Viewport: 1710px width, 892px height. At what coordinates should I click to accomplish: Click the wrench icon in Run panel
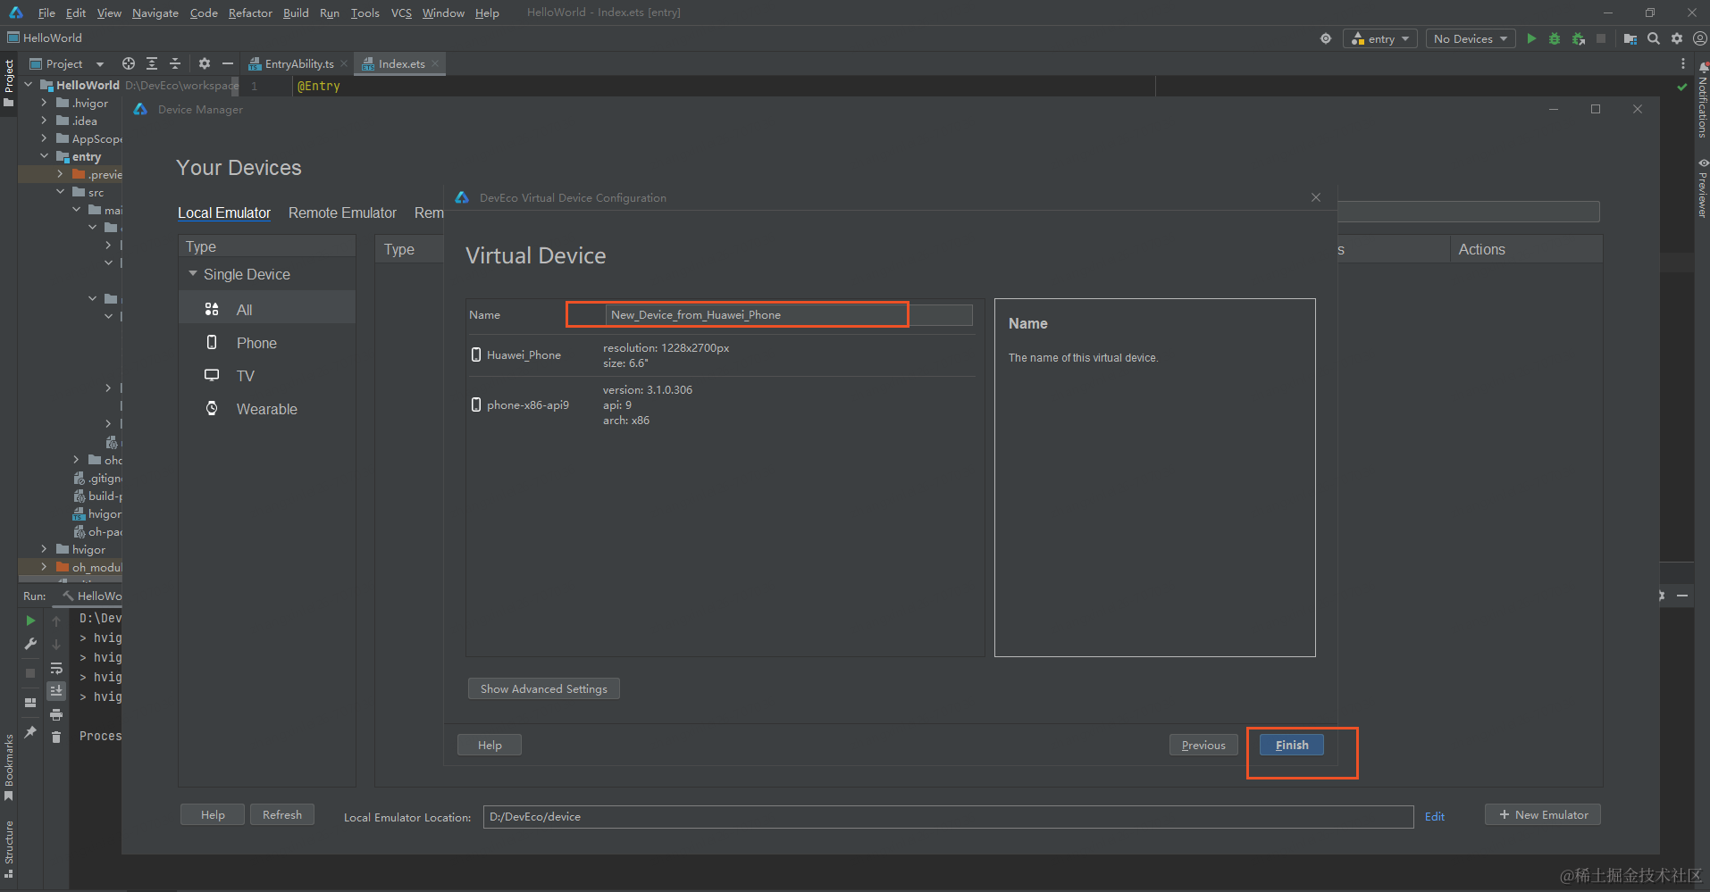(30, 644)
